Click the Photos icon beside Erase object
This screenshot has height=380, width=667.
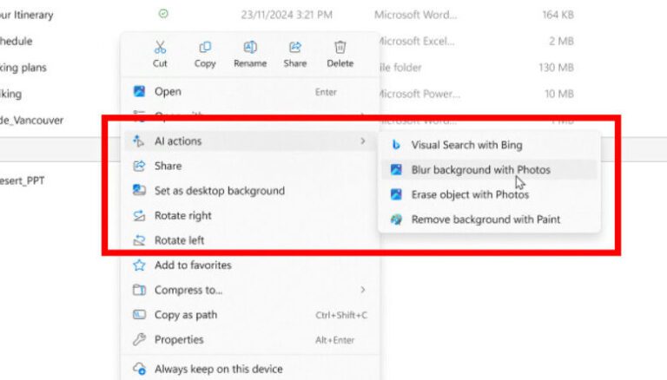(396, 194)
